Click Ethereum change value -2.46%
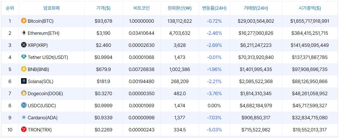Image resolution: width=339 pixels, height=138 pixels. coord(214,33)
